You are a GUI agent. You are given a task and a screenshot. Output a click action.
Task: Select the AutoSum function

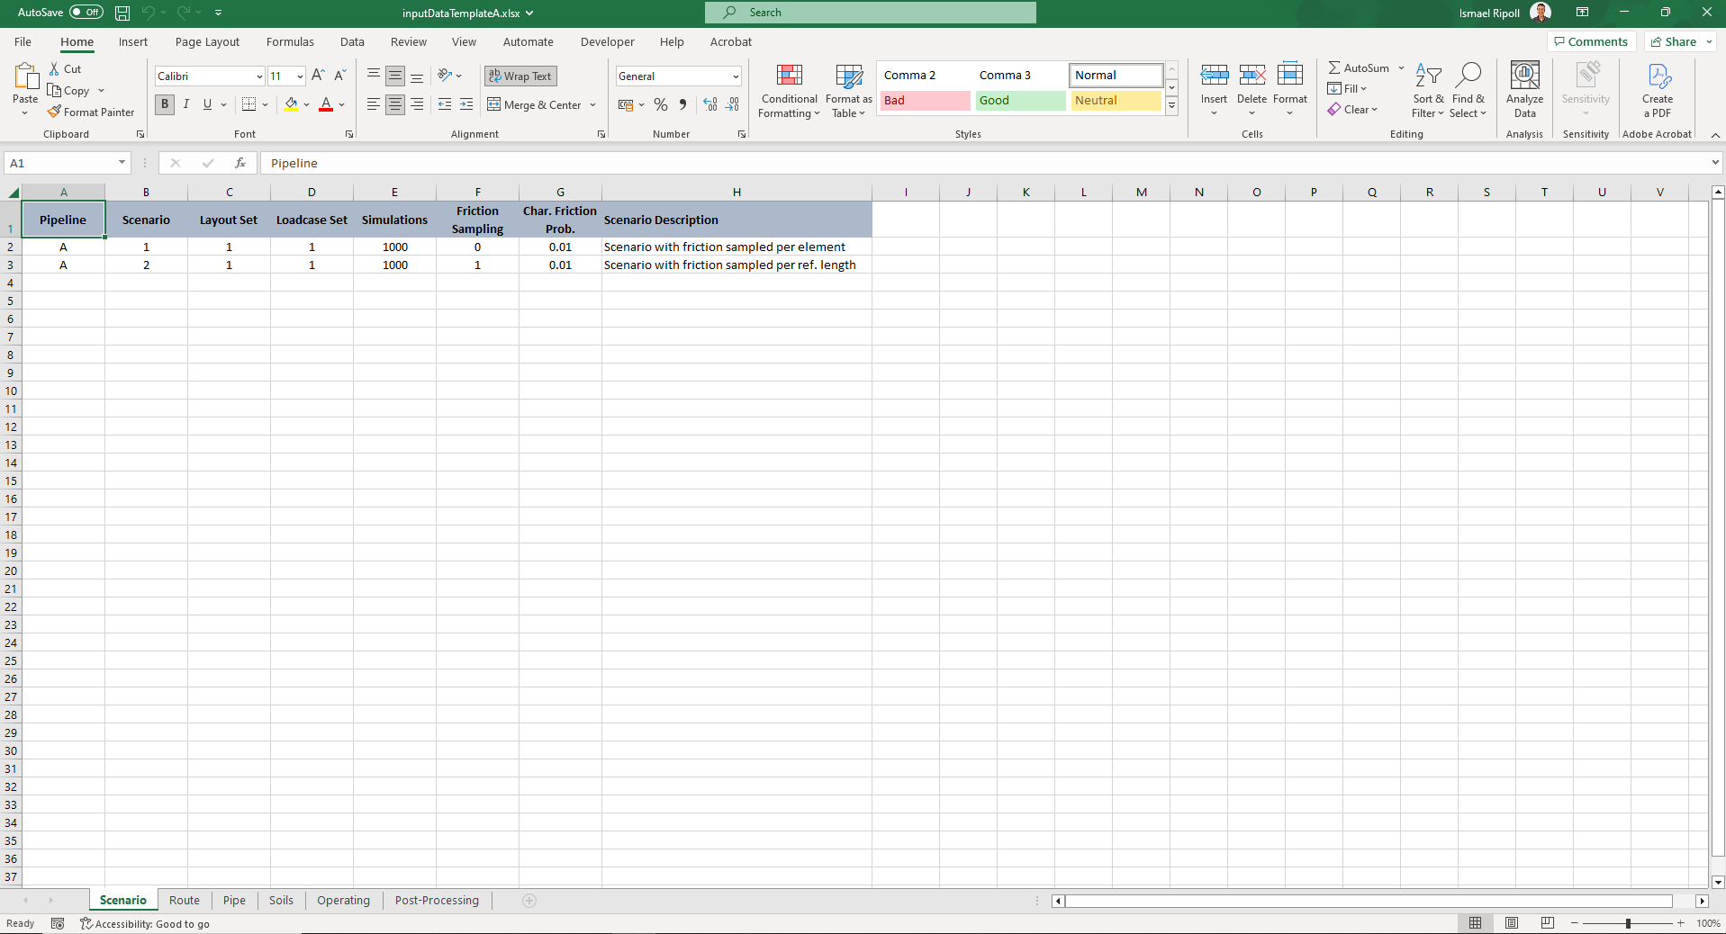tap(1358, 67)
